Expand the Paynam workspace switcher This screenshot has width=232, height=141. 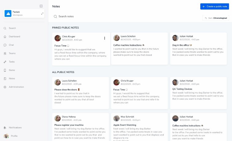point(42,13)
